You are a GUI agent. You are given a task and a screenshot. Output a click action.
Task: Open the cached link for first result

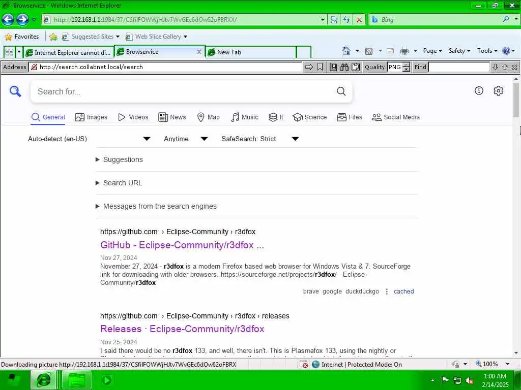[403, 291]
